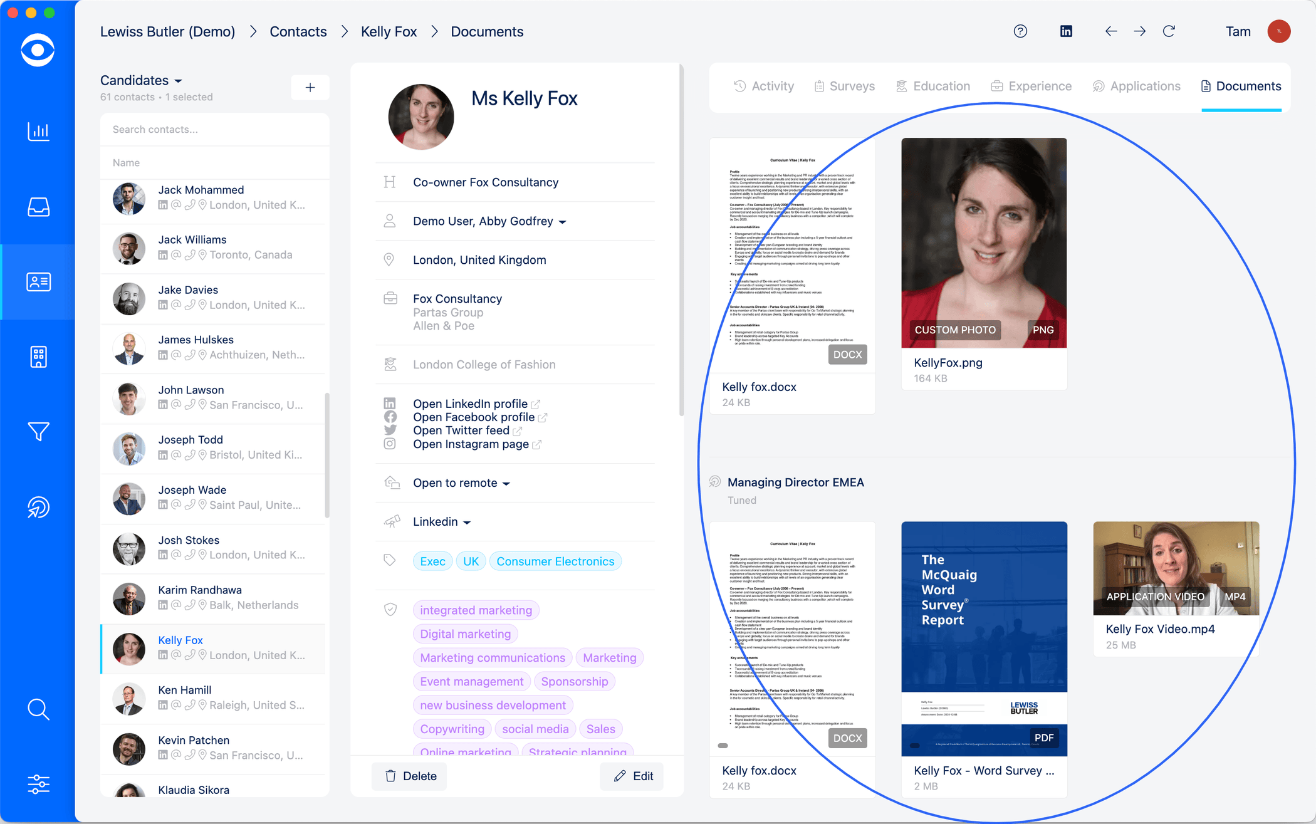Open LinkedIn profile link
This screenshot has height=824, width=1316.
(470, 404)
